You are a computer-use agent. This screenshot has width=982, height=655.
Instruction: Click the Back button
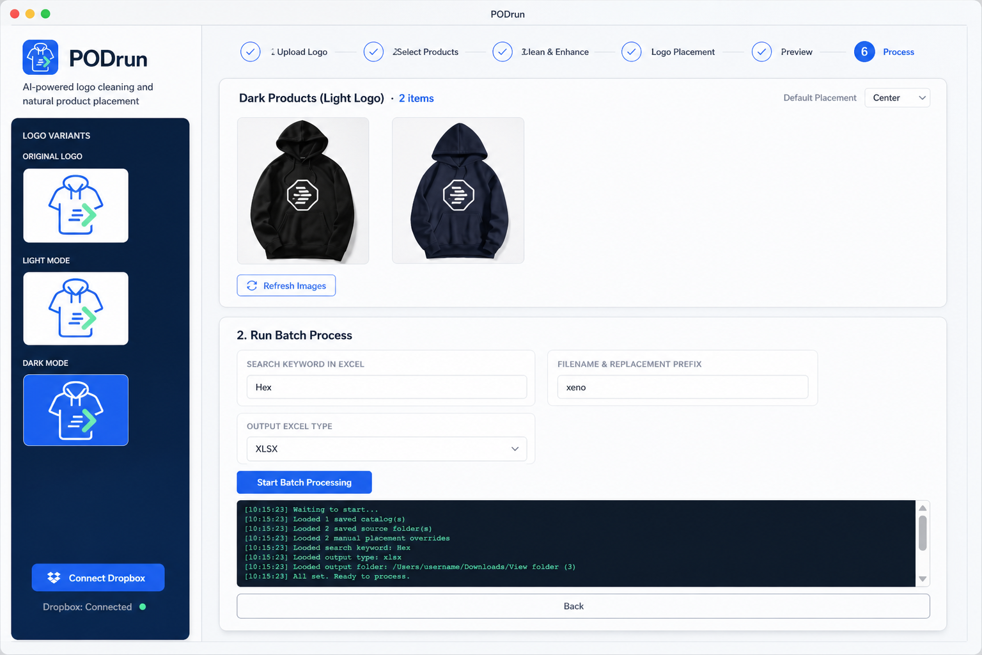tap(583, 606)
